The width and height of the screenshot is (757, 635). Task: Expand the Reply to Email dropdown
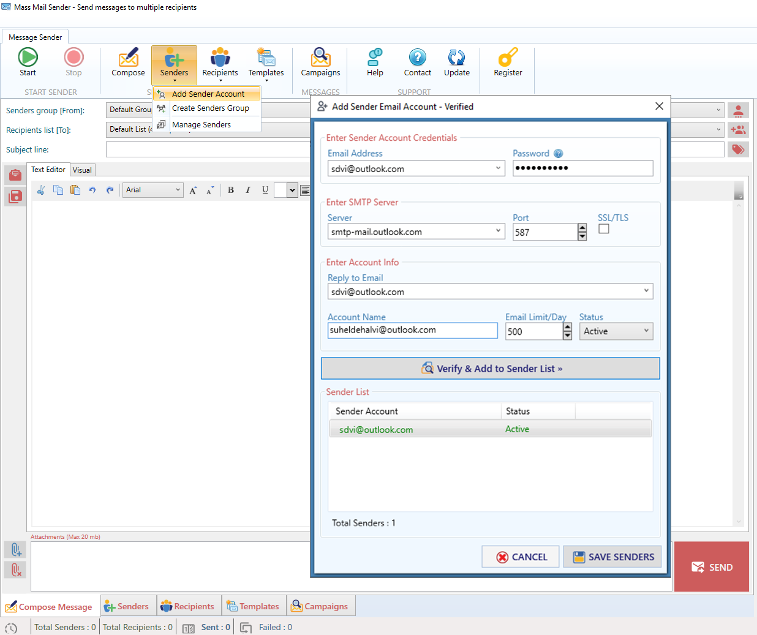(646, 291)
